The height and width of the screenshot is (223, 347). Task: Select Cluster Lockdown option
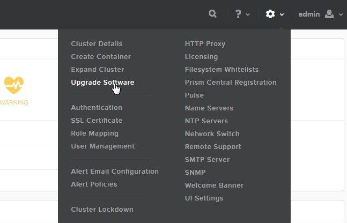[x=102, y=210]
